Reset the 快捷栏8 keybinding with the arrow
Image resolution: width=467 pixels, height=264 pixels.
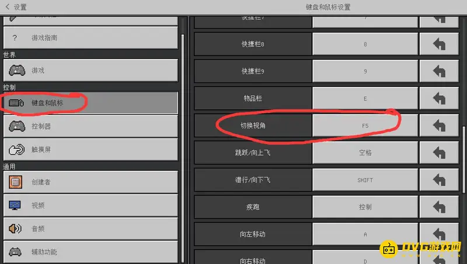pyautogui.click(x=439, y=44)
